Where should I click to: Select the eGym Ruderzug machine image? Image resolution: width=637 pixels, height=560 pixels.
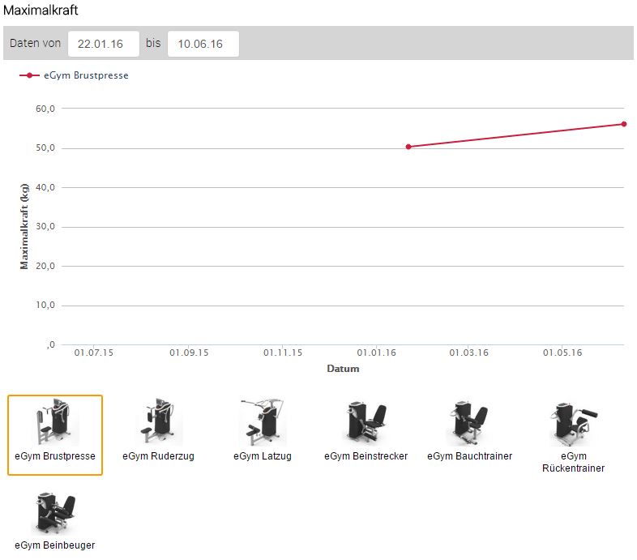[158, 421]
